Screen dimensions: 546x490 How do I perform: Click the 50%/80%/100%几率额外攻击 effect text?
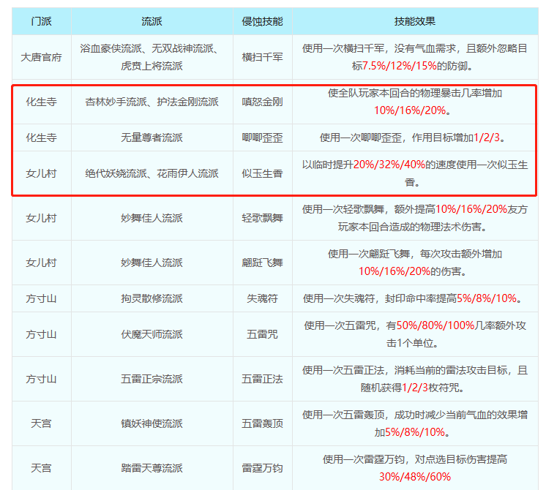click(415, 334)
